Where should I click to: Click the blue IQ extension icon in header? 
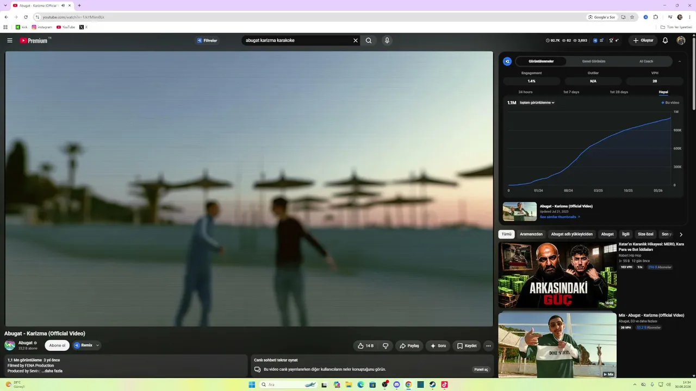point(595,40)
